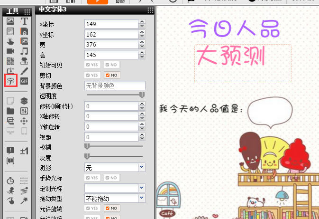Click the 高 field showing 145
This screenshot has height=219, width=319.
coord(111,55)
